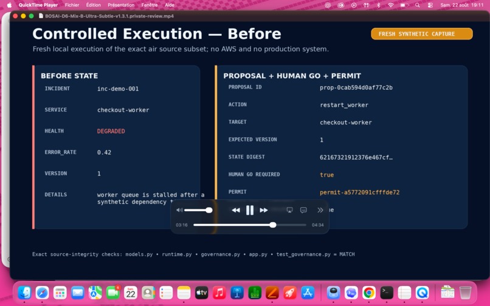
Task: Open the subtitles and captions menu
Action: (303, 210)
